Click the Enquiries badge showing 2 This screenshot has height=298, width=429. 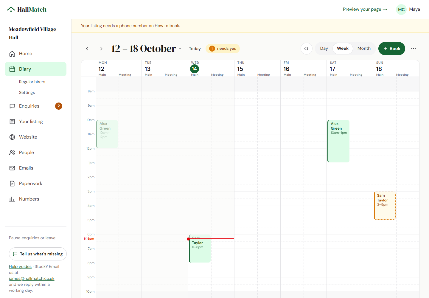pos(59,106)
